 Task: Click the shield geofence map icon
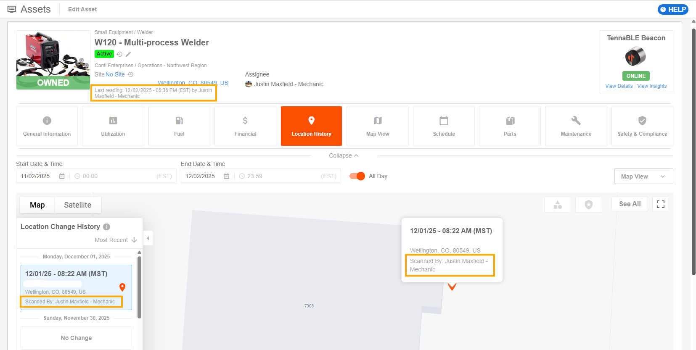[x=589, y=205]
